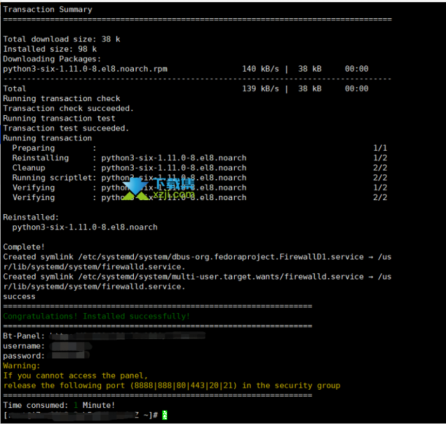Click 'Time consumed: 1 Minute!' line
The height and width of the screenshot is (424, 446).
59,405
